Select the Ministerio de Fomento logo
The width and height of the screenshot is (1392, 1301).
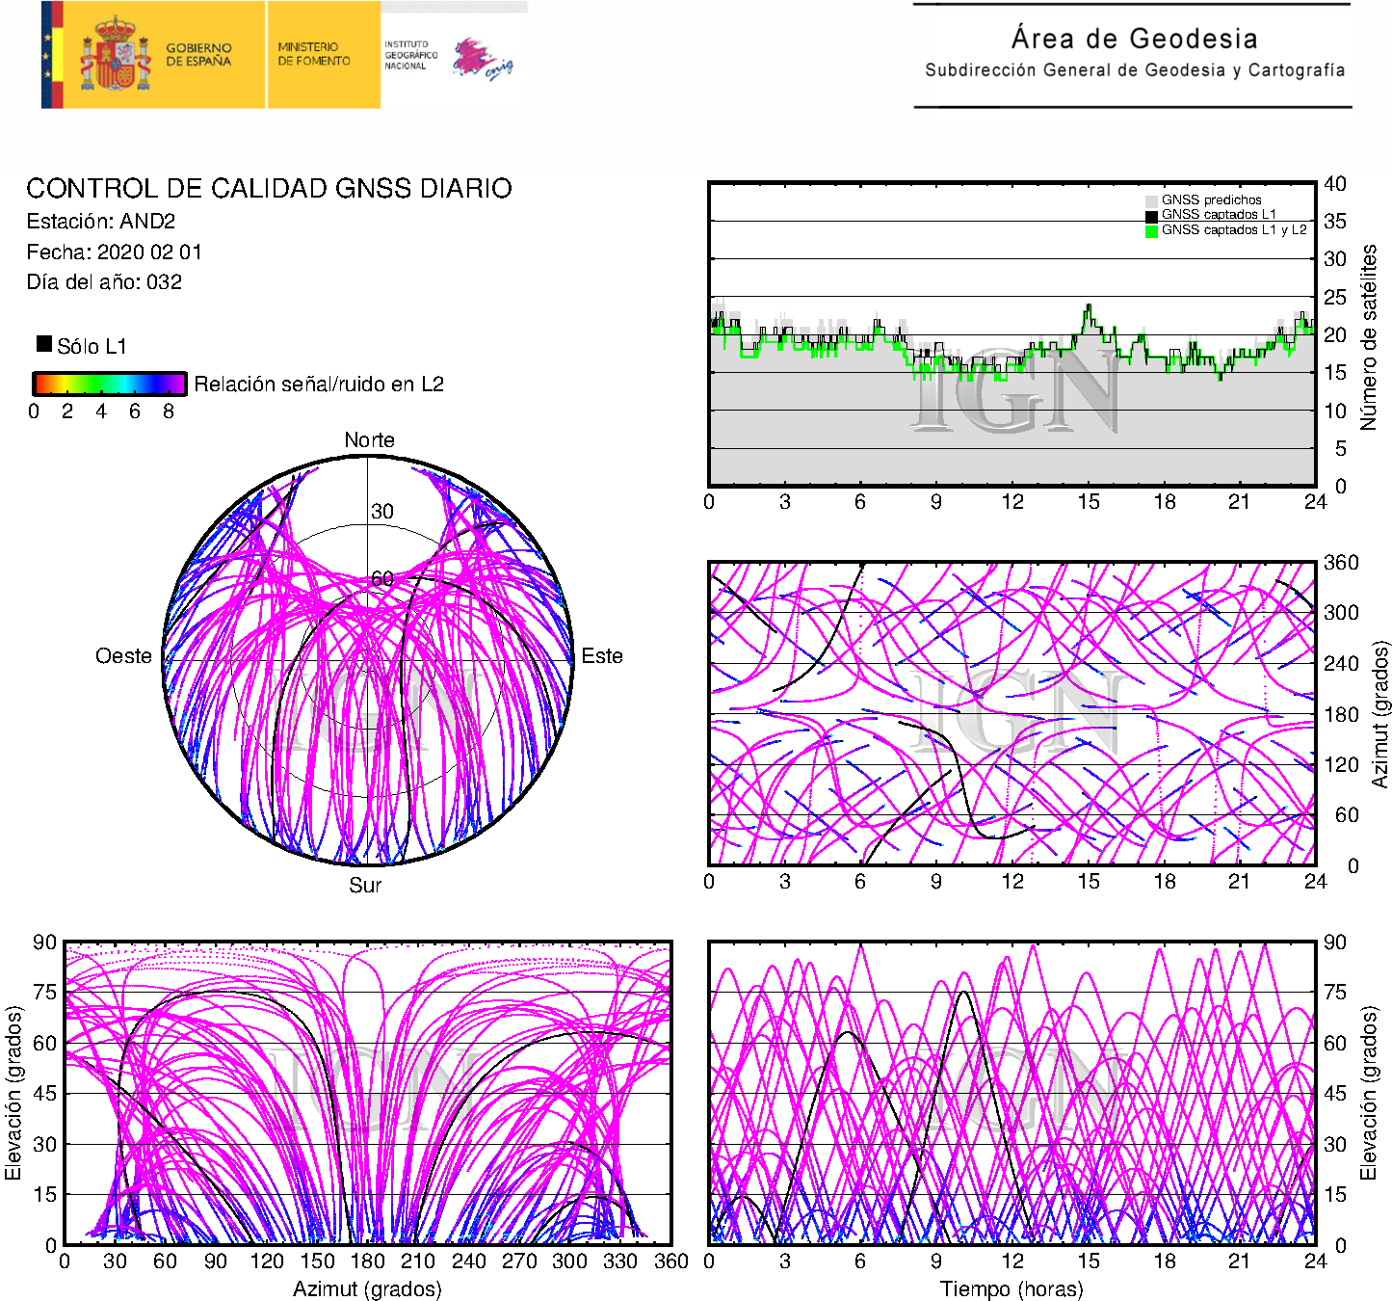pyautogui.click(x=314, y=54)
